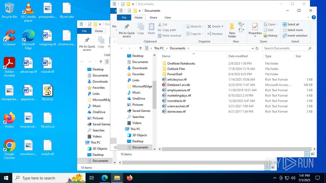Click the Edit button in Open group

268,30
